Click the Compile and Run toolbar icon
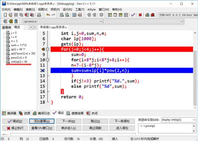This screenshot has height=141, width=198. [120, 15]
